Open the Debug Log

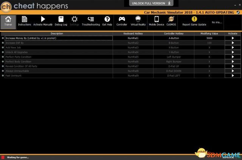61,21
